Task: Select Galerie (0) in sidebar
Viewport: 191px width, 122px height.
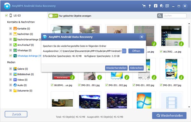Action: tap(22, 69)
